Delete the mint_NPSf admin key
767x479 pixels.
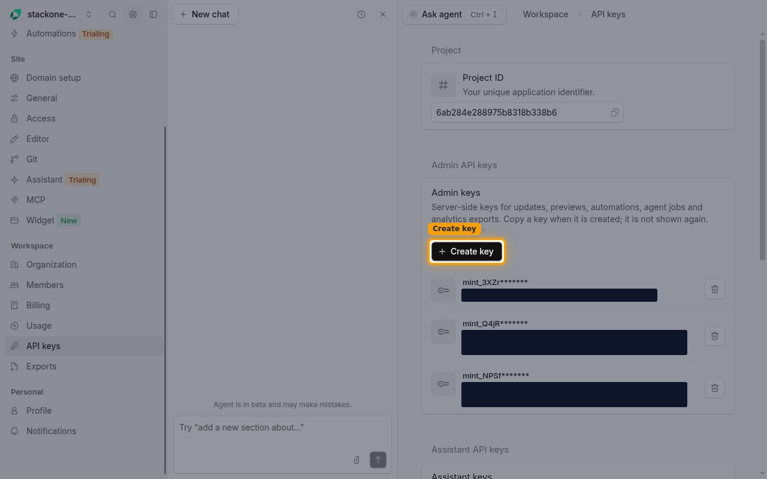tap(715, 388)
